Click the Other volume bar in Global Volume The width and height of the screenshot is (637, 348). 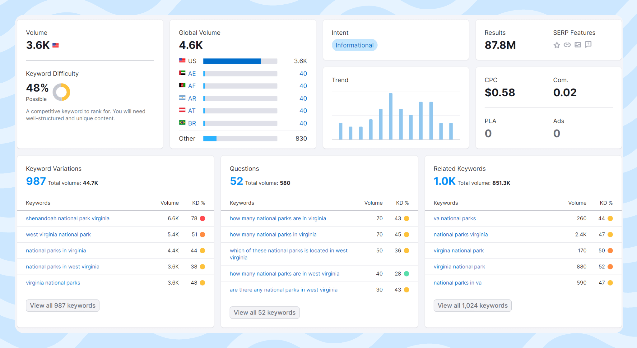coord(240,139)
